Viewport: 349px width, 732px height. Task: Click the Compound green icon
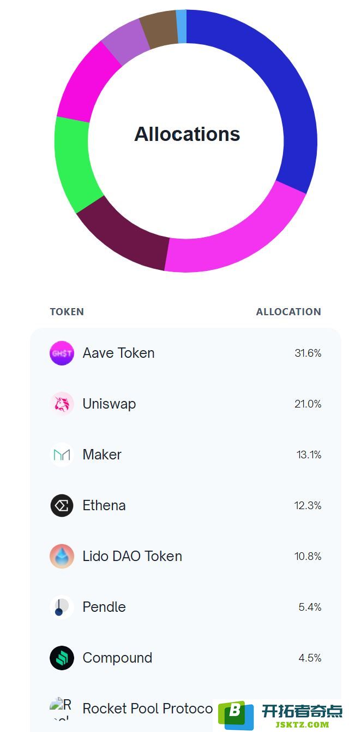pyautogui.click(x=62, y=658)
